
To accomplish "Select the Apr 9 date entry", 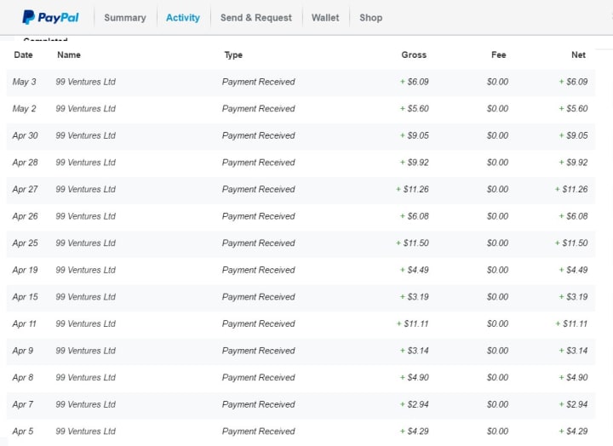I will (x=23, y=351).
